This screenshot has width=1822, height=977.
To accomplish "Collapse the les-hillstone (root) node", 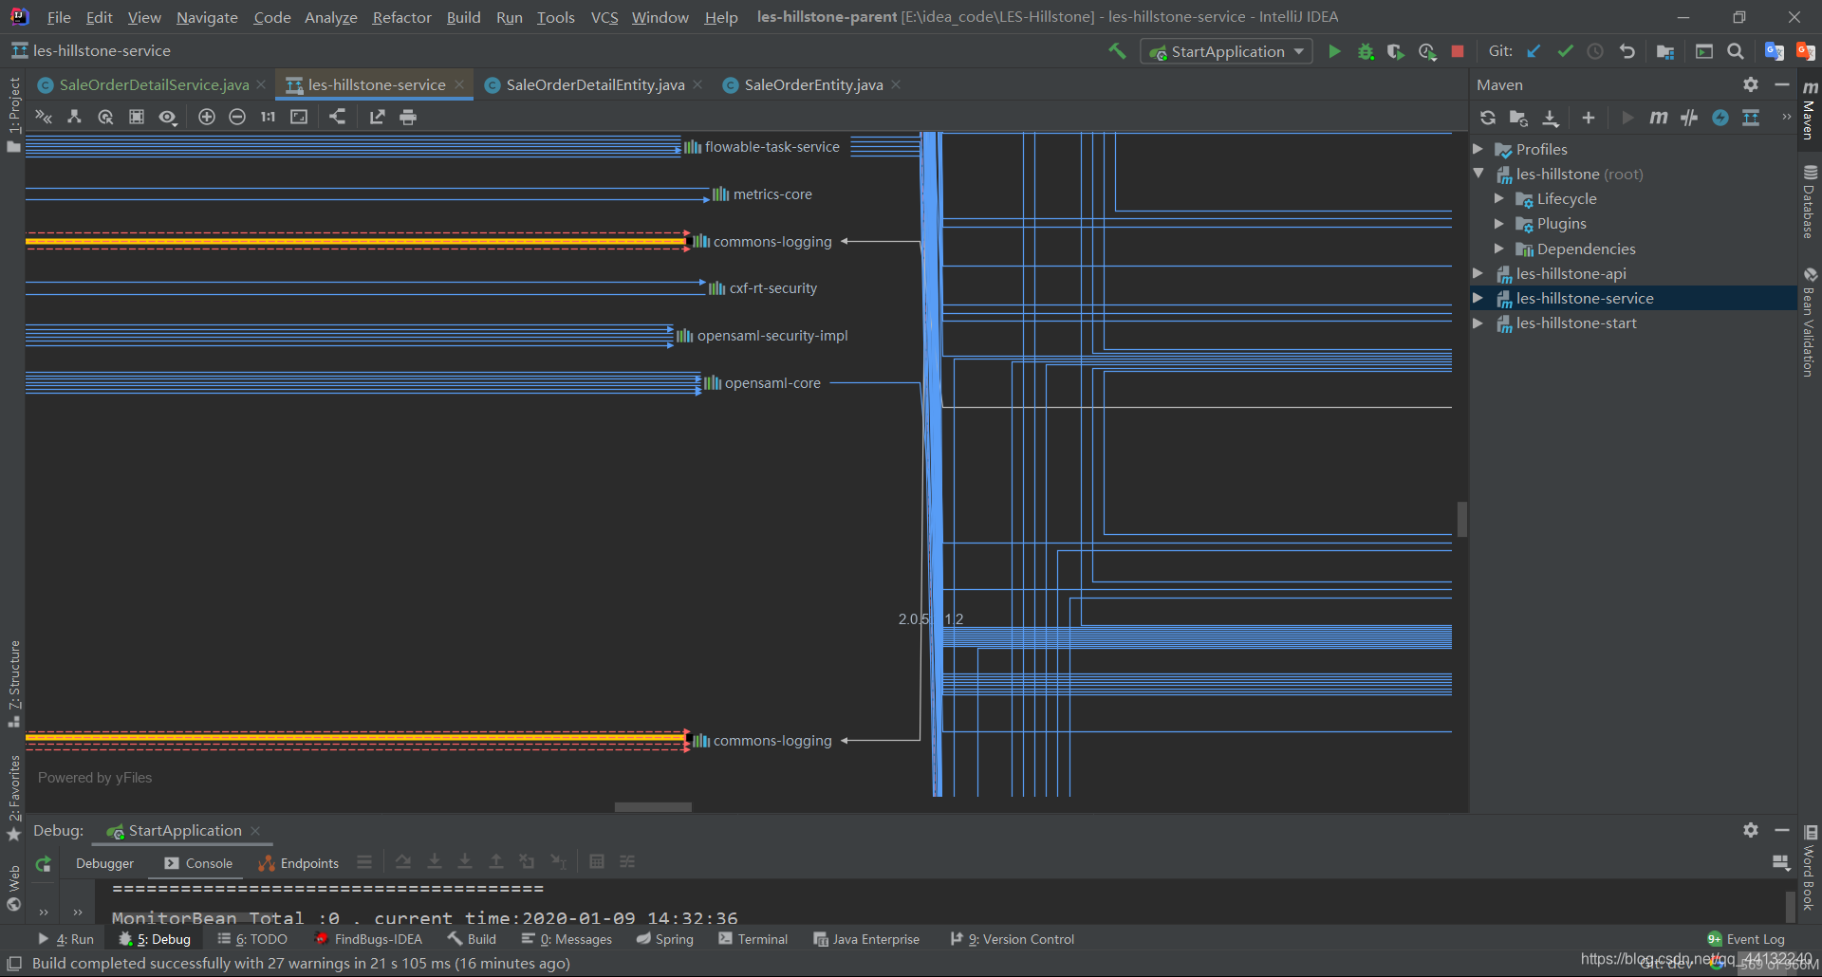I will coord(1478,174).
